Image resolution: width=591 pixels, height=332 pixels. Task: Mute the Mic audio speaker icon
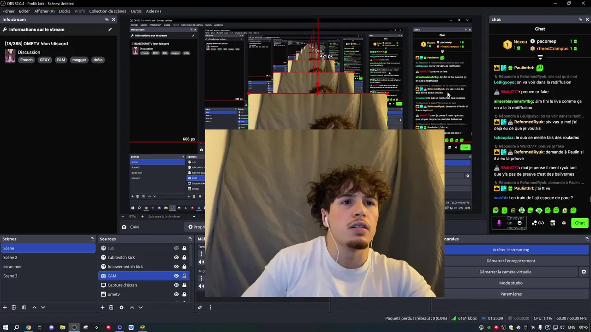pos(201,286)
